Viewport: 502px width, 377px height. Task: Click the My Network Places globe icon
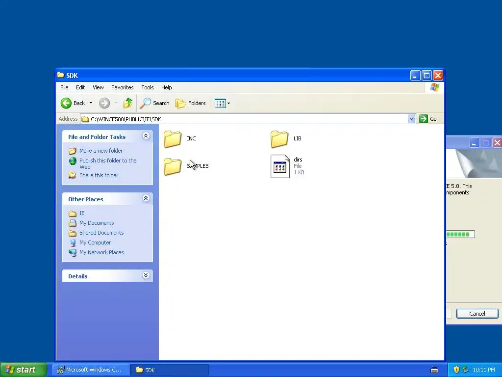point(73,253)
